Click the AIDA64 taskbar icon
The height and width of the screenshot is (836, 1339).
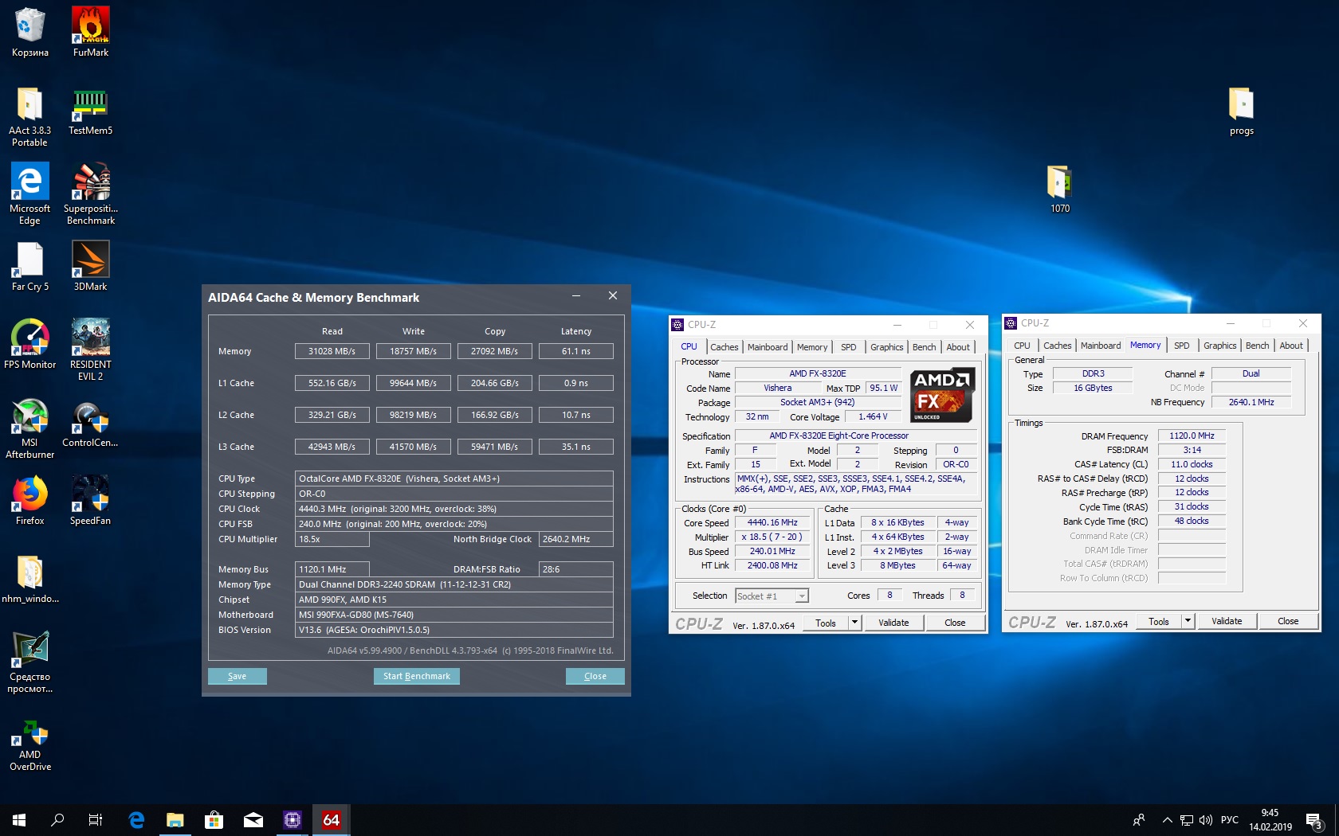(x=331, y=819)
